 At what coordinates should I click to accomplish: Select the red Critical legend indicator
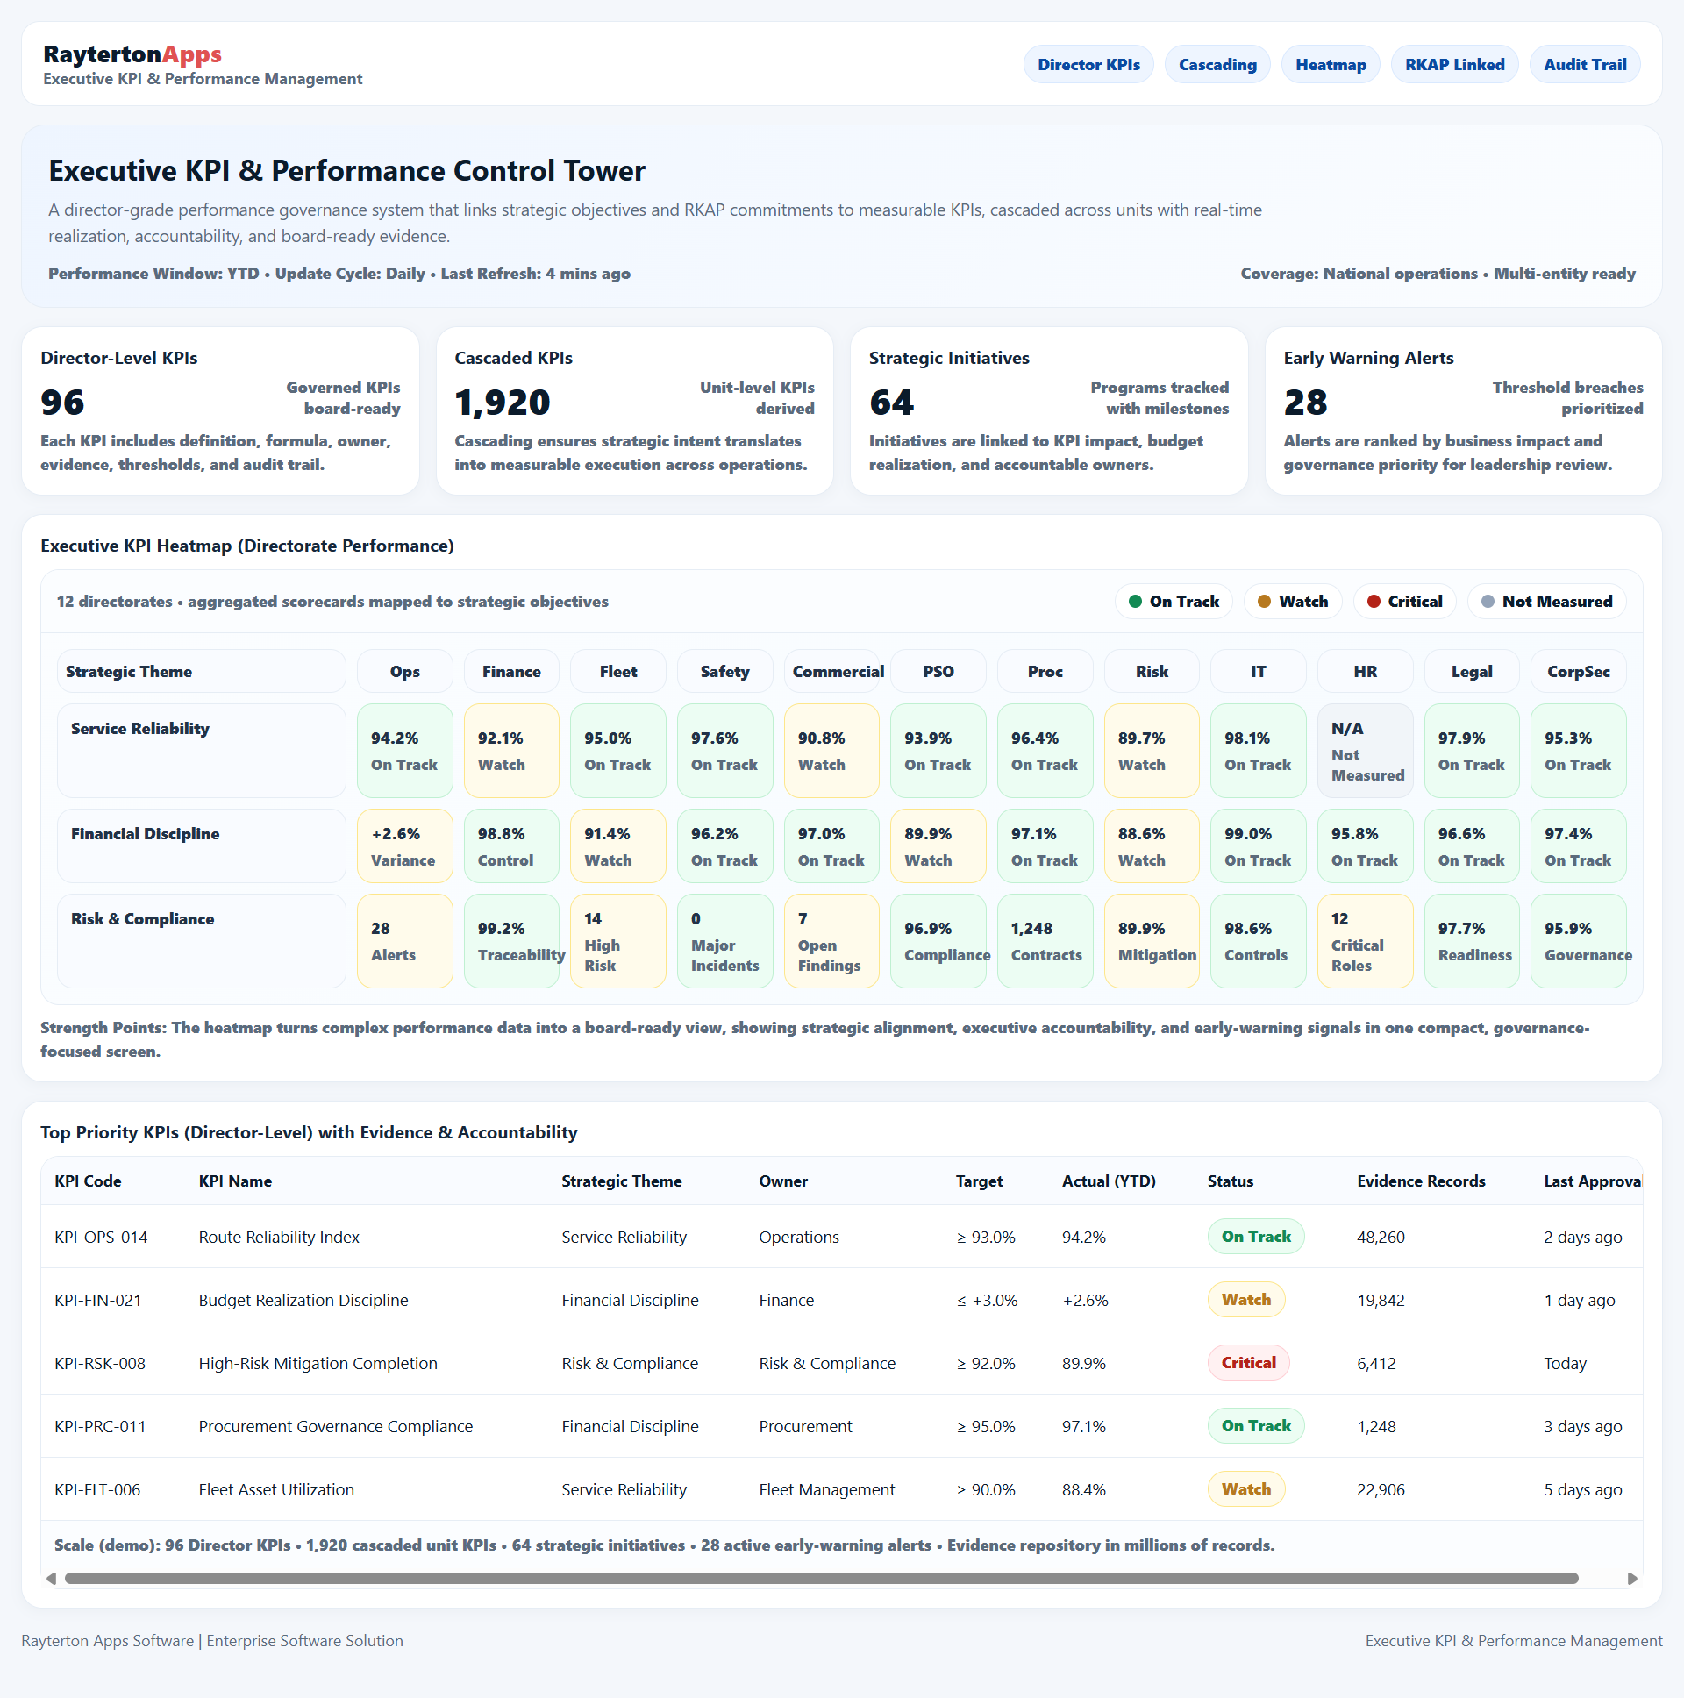1373,601
